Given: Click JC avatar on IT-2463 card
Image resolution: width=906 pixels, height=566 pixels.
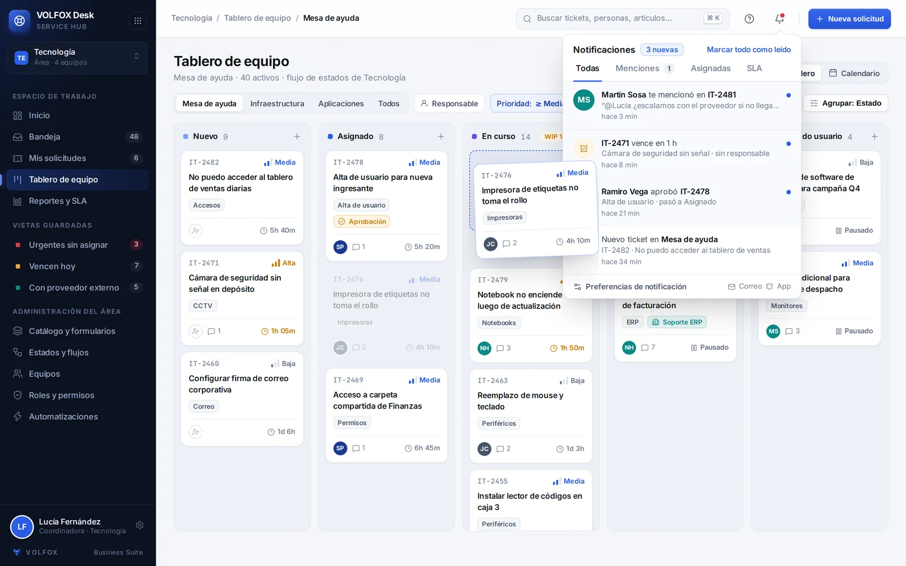Looking at the screenshot, I should [x=484, y=449].
